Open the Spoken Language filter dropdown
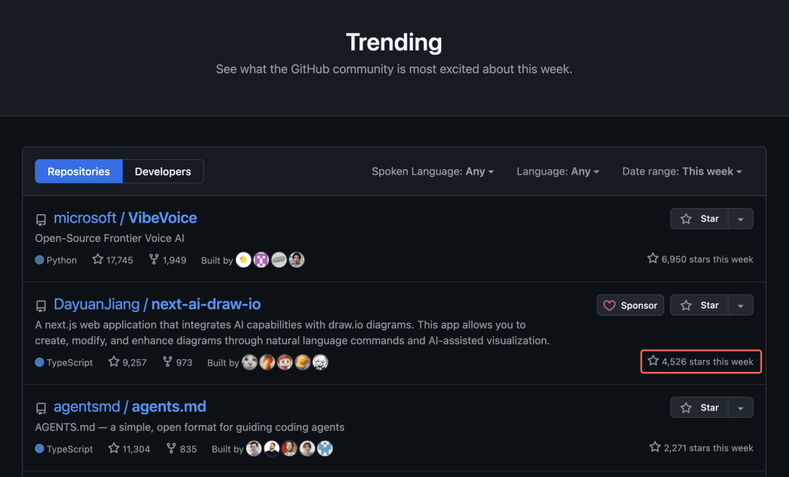Image resolution: width=789 pixels, height=477 pixels. point(432,172)
